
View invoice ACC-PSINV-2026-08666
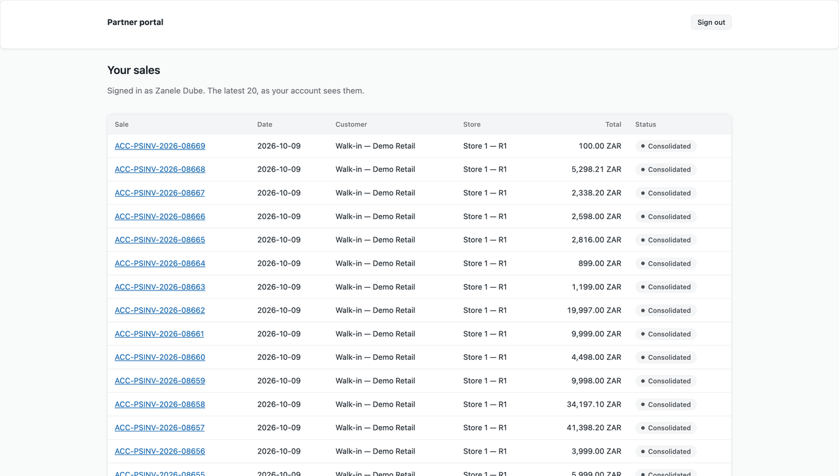point(160,216)
